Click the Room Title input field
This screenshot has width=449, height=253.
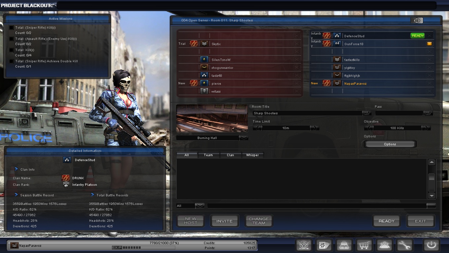[307, 113]
